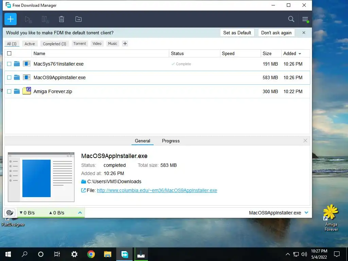Viewport: 348px width, 261px height.
Task: Click the upload speed 0 B/s indicator
Action: (57, 213)
